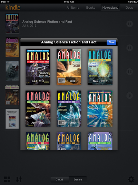
Task: Select the Newsstand tab
Action: click(110, 8)
